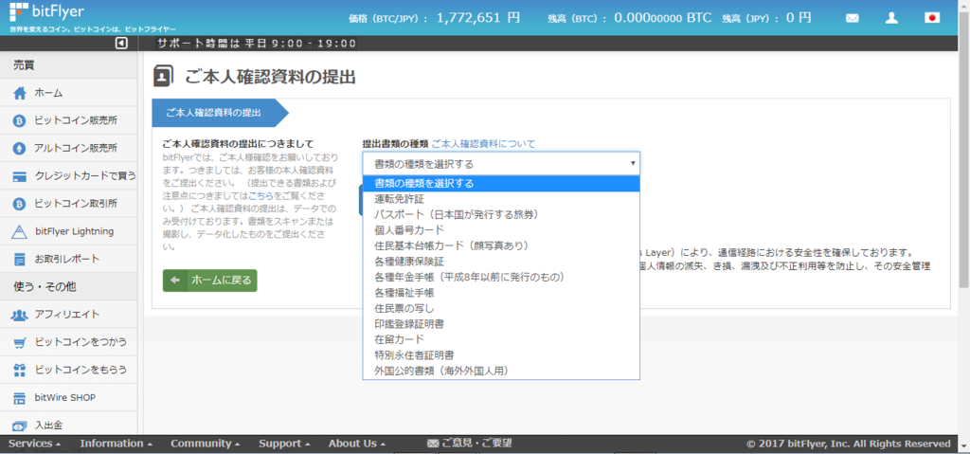
Task: Select 各種年金手帳 option
Action: (501, 277)
